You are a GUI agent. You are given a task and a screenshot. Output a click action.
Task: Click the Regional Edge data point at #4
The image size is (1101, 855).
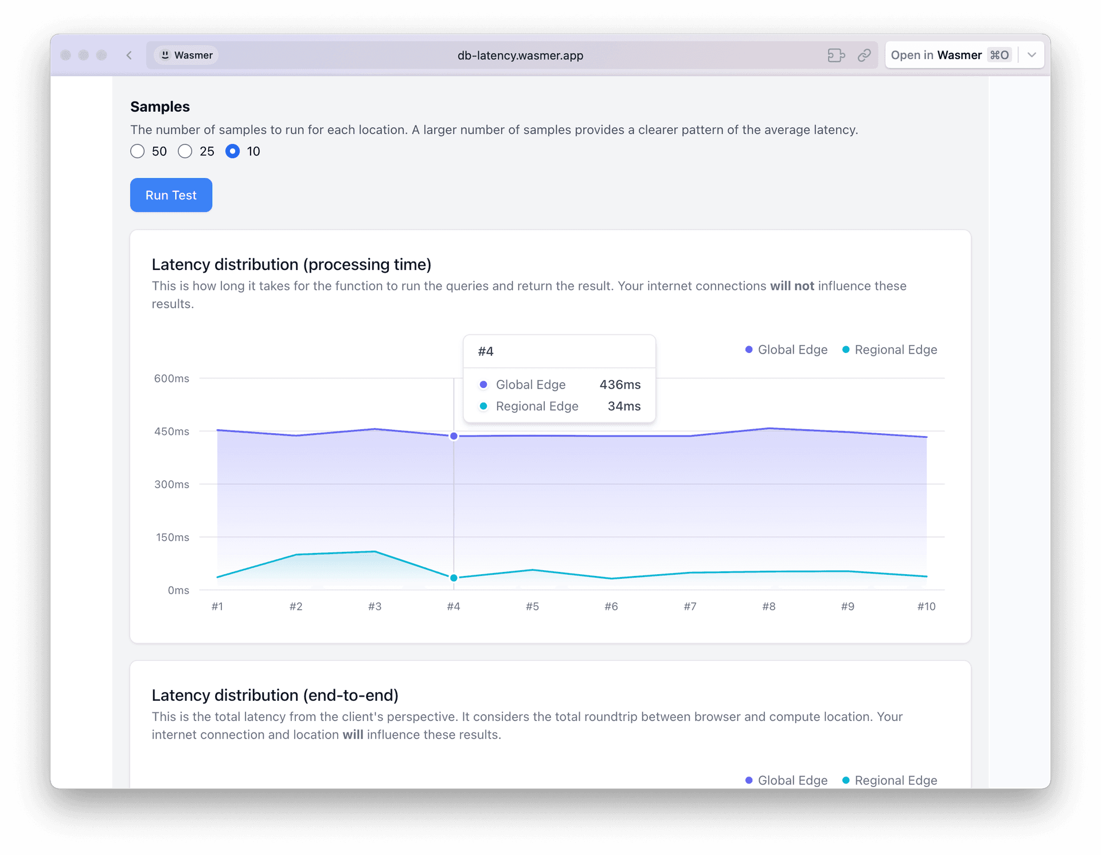(x=454, y=578)
